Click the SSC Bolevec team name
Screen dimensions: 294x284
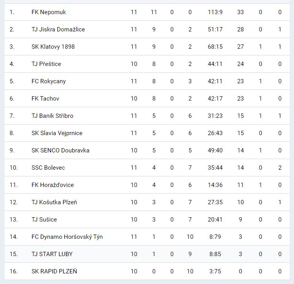pyautogui.click(x=48, y=168)
